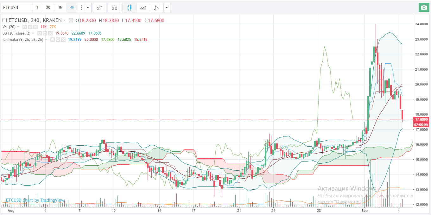This screenshot has width=431, height=215.
Task: Collapse the indicator legend with minus box
Action: coord(4,21)
